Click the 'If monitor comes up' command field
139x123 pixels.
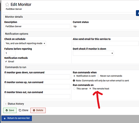[x=37, y=87]
